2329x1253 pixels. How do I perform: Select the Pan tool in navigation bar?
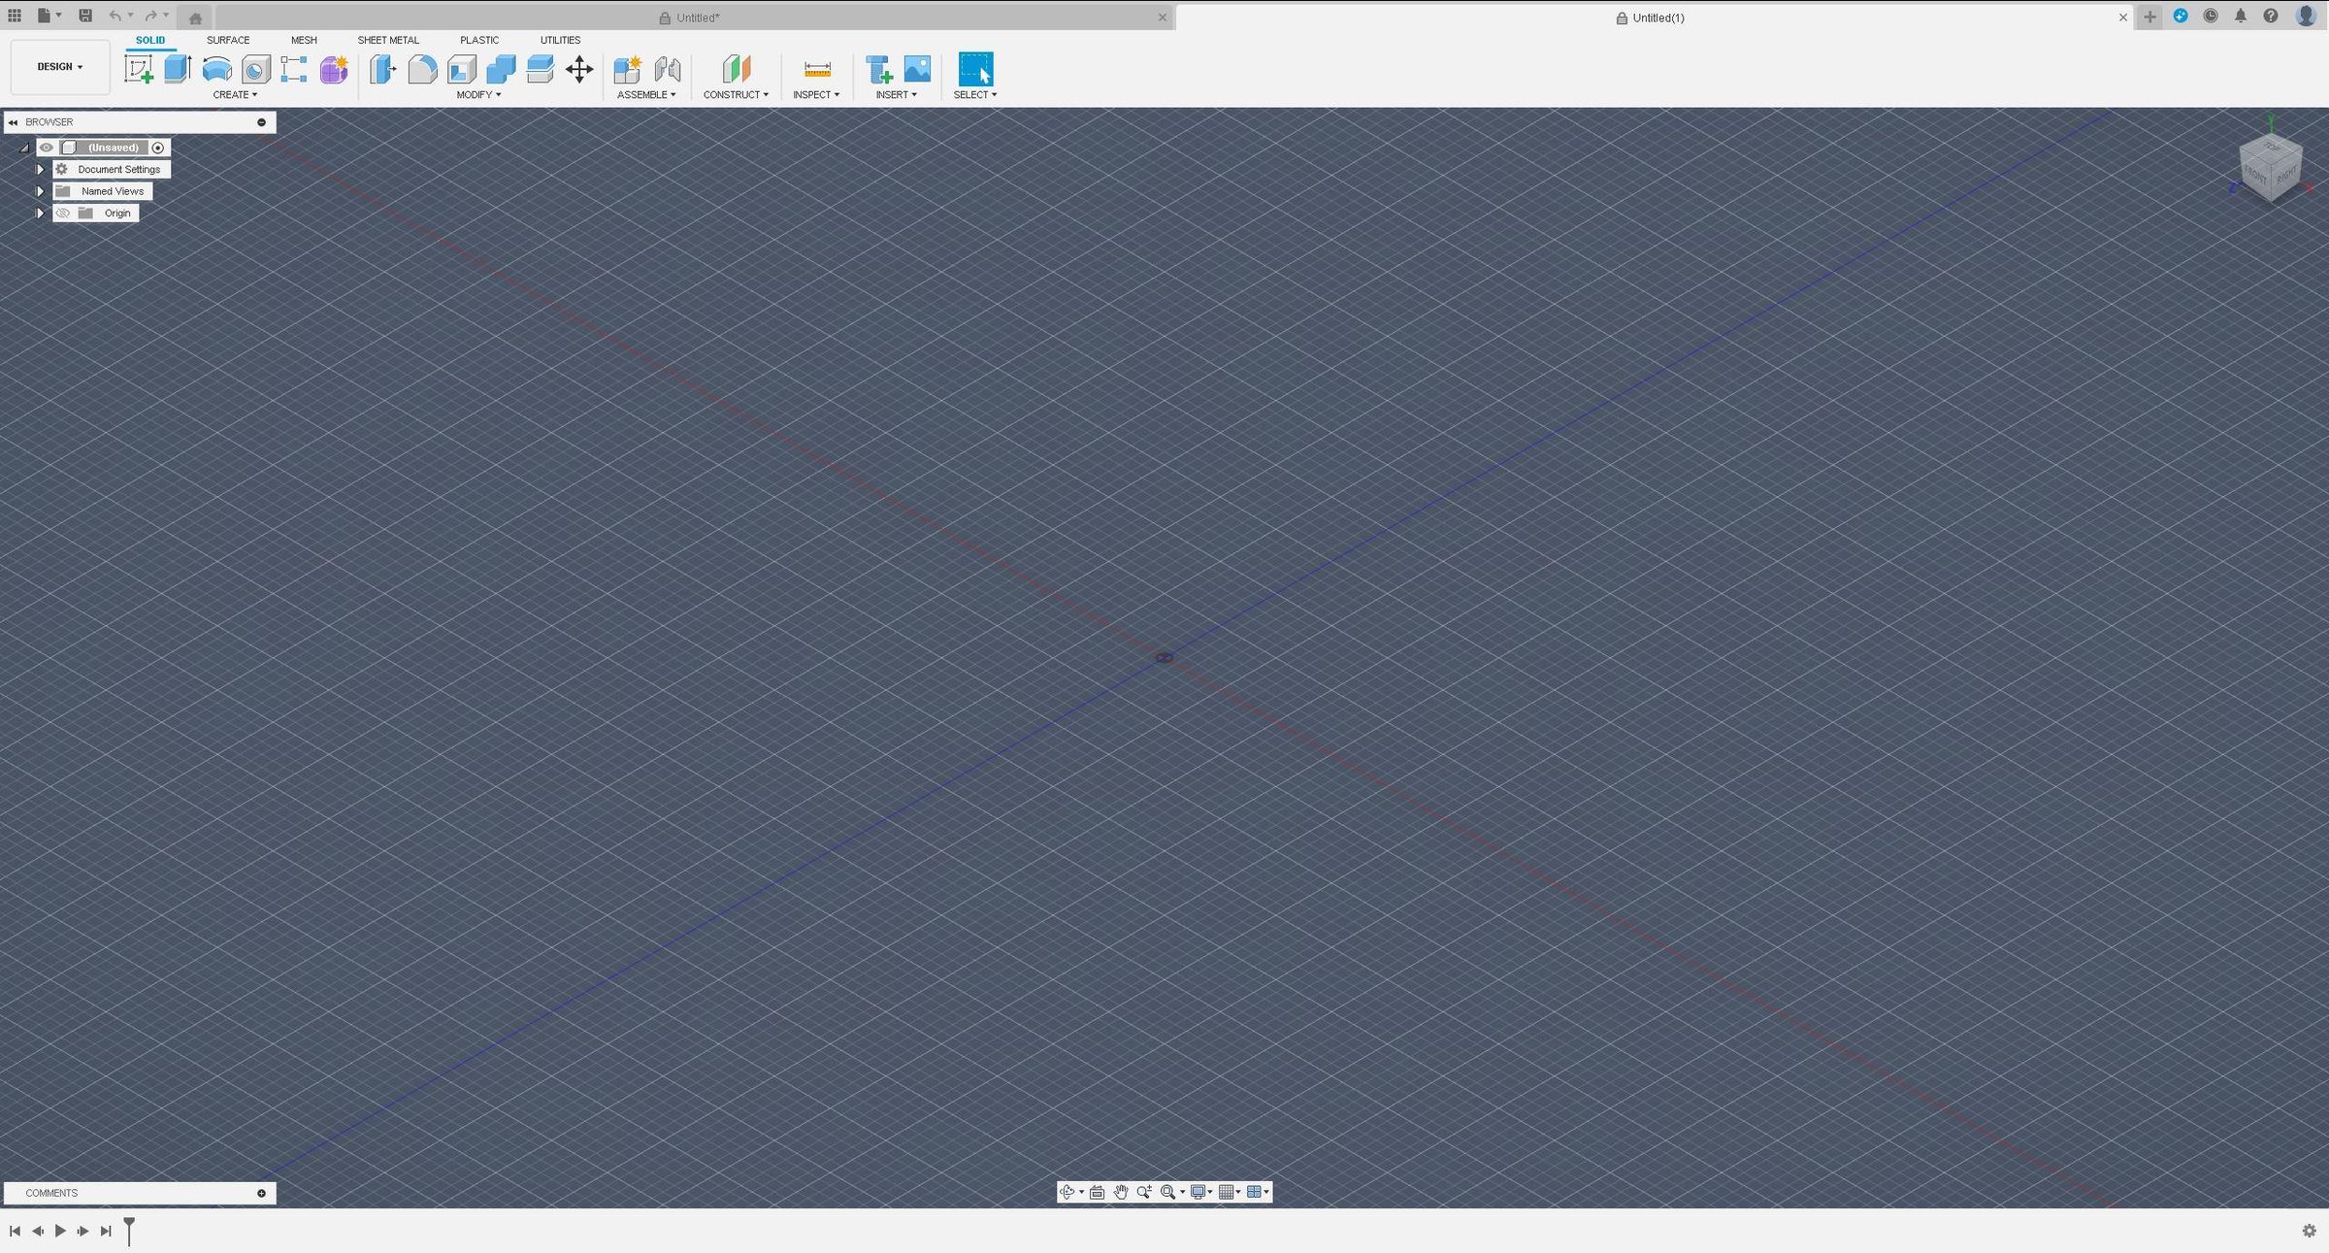(x=1121, y=1192)
